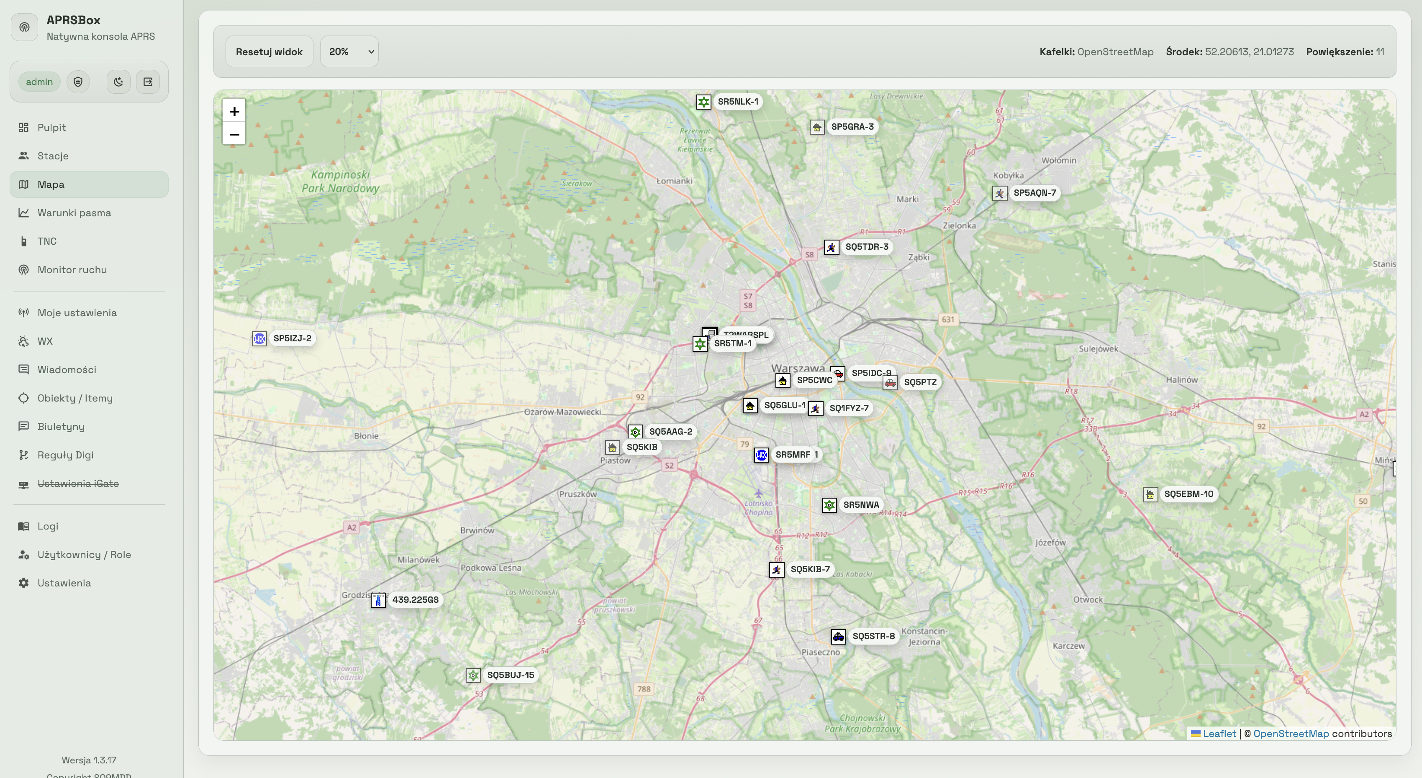Open the Leaflet attribution link
This screenshot has height=778, width=1422.
pos(1219,733)
